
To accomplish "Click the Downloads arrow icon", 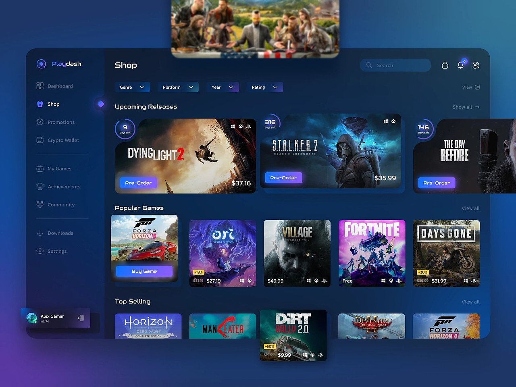I will tap(40, 233).
